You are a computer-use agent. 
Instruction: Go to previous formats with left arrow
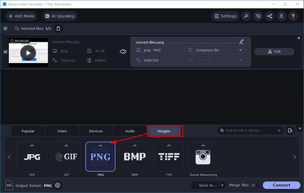coord(9,157)
